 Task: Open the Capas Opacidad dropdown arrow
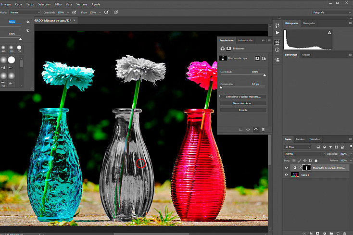[351, 154]
